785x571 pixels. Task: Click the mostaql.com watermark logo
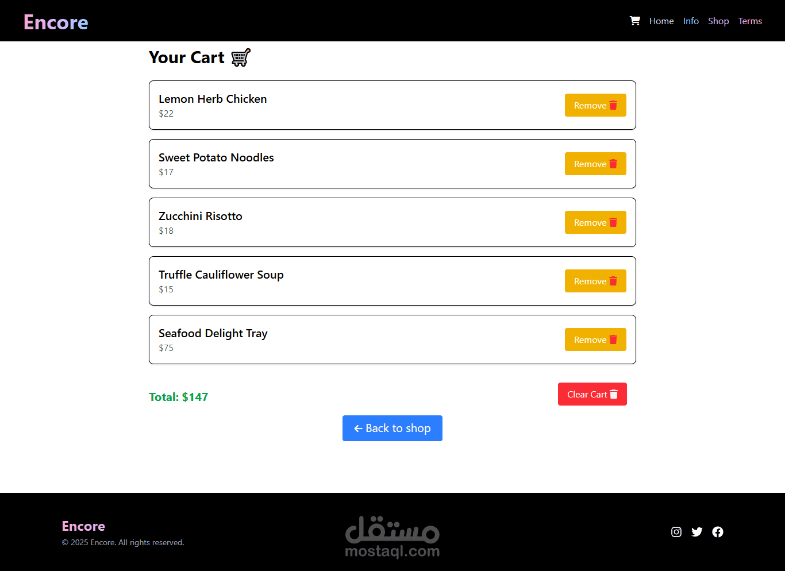pos(392,537)
